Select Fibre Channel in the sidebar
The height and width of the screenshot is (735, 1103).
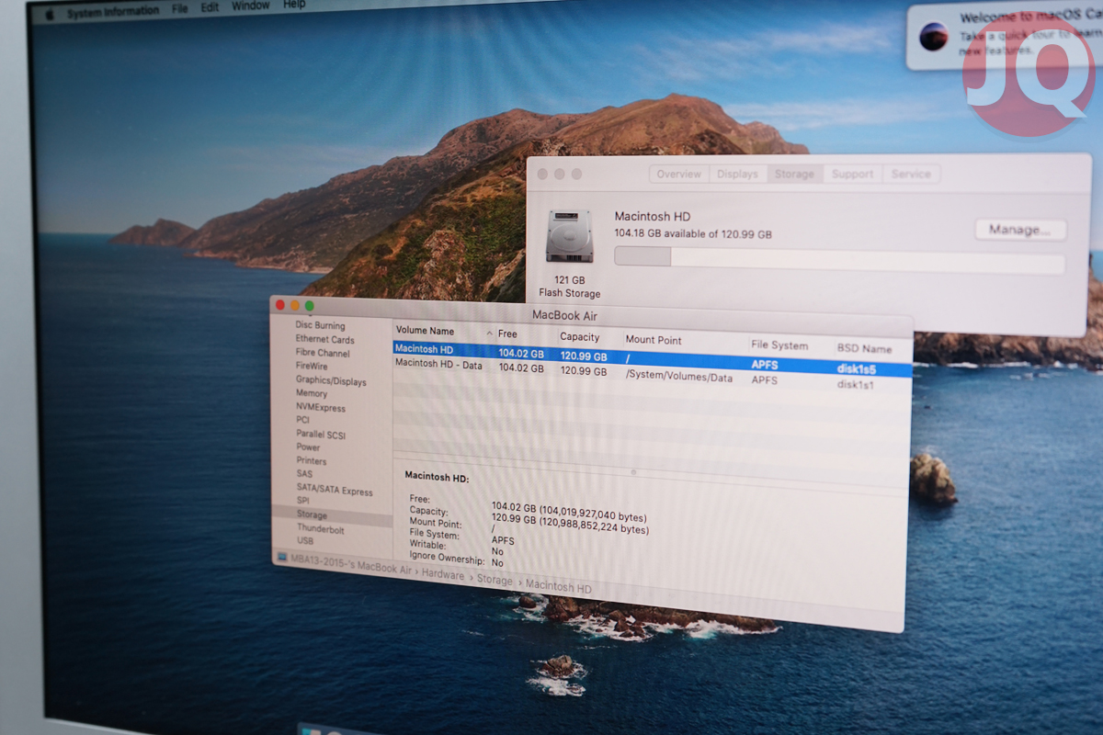(323, 353)
